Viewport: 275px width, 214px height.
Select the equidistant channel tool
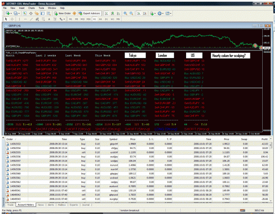click(37, 19)
